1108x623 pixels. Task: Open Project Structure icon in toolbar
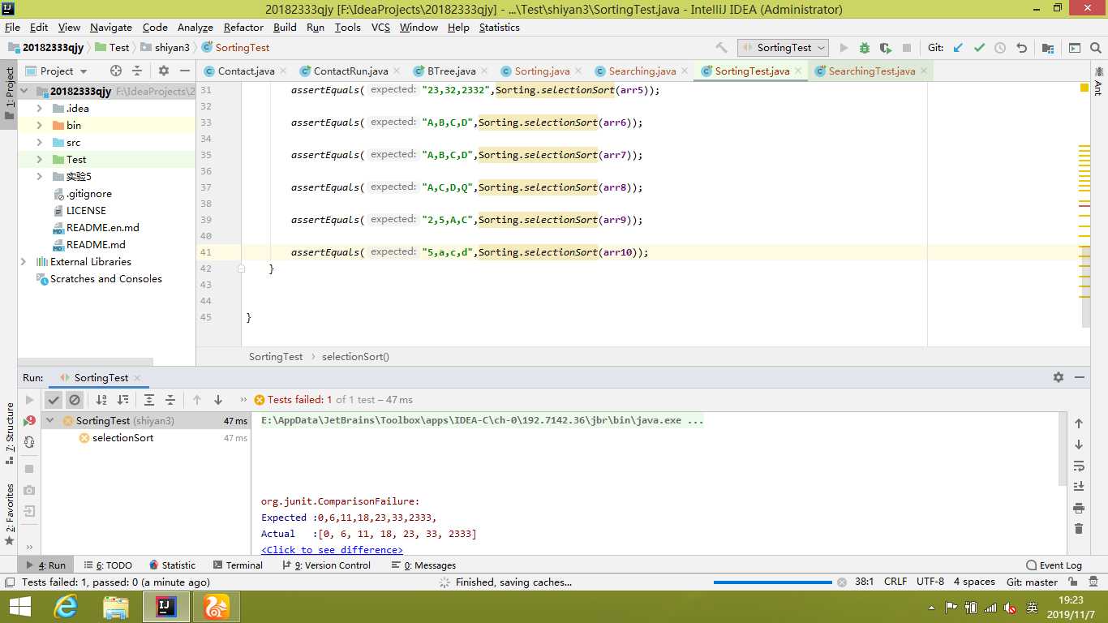pyautogui.click(x=1048, y=48)
